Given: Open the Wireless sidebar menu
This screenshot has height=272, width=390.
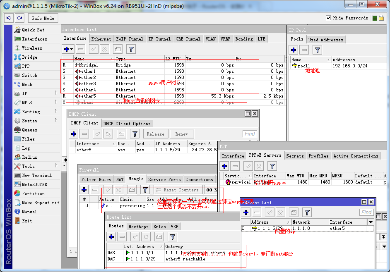Looking at the screenshot, I should tap(32, 48).
